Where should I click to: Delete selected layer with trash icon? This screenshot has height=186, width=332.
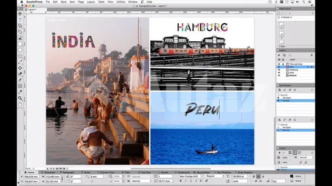coord(312,55)
